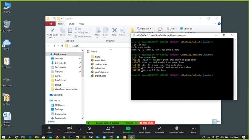Viewport: 249px width, 140px height.
Task: Toggle the Name column select-all checkbox
Action: [x=88, y=51]
